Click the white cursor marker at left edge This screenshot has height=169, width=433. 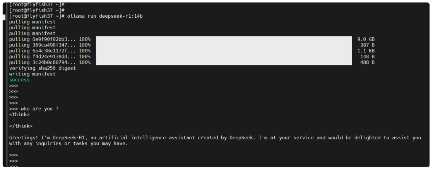pyautogui.click(x=4, y=17)
